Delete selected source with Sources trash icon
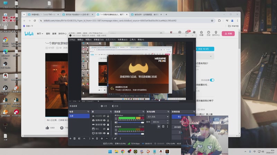Image resolution: width=277 pixels, height=155 pixels. (x=97, y=138)
